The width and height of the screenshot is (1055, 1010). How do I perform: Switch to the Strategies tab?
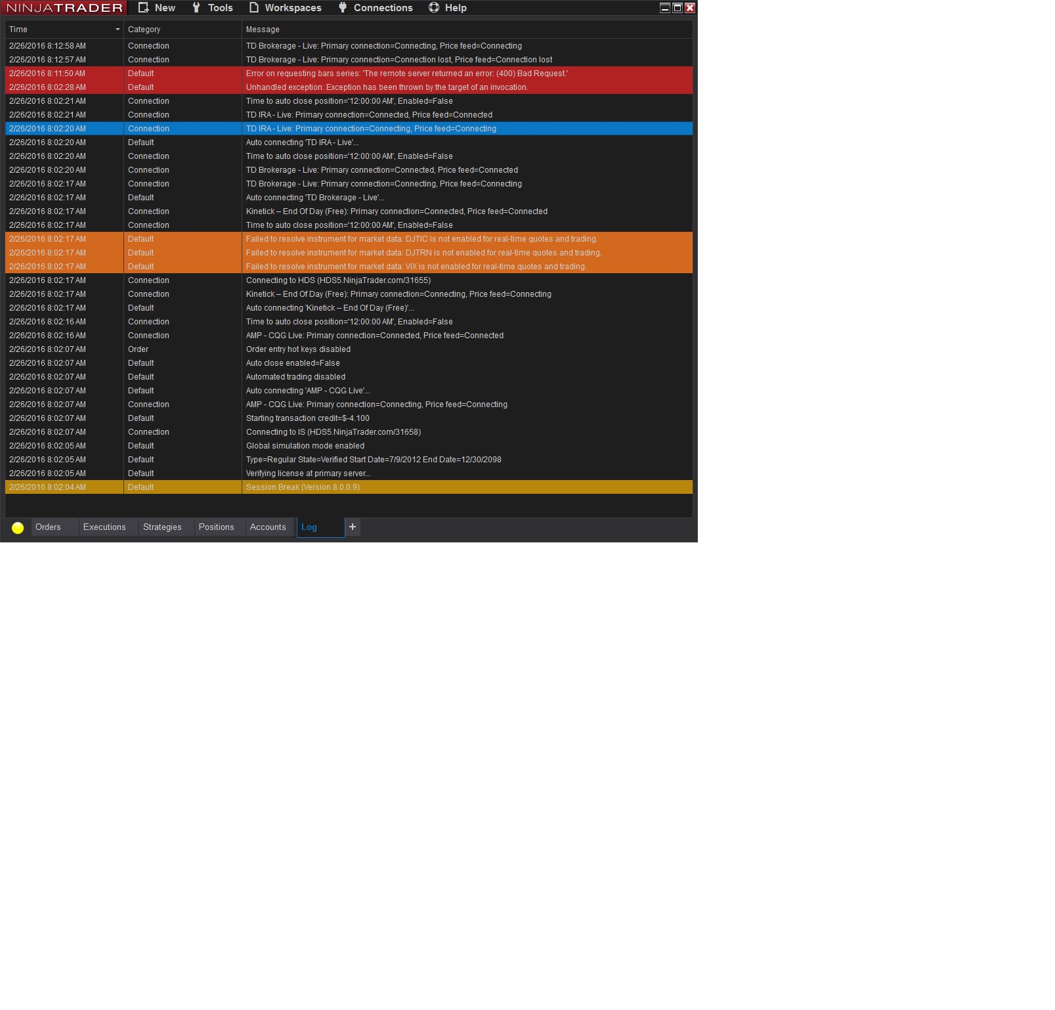click(x=167, y=527)
